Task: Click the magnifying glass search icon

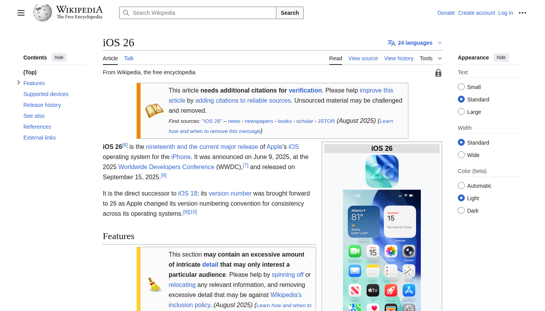Action: (x=126, y=13)
